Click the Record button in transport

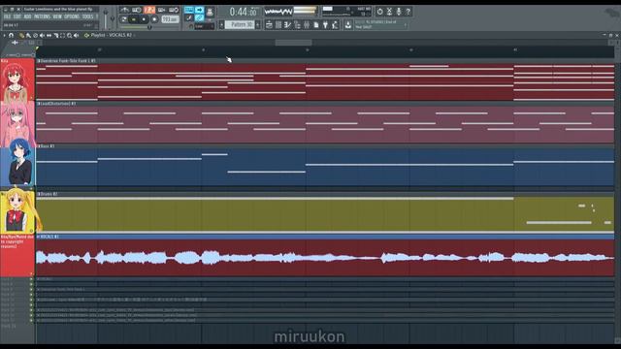point(155,19)
